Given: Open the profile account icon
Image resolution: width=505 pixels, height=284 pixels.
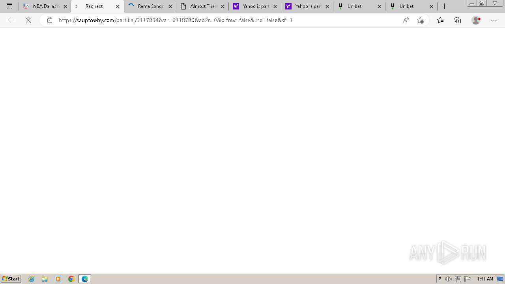Looking at the screenshot, I should [476, 20].
